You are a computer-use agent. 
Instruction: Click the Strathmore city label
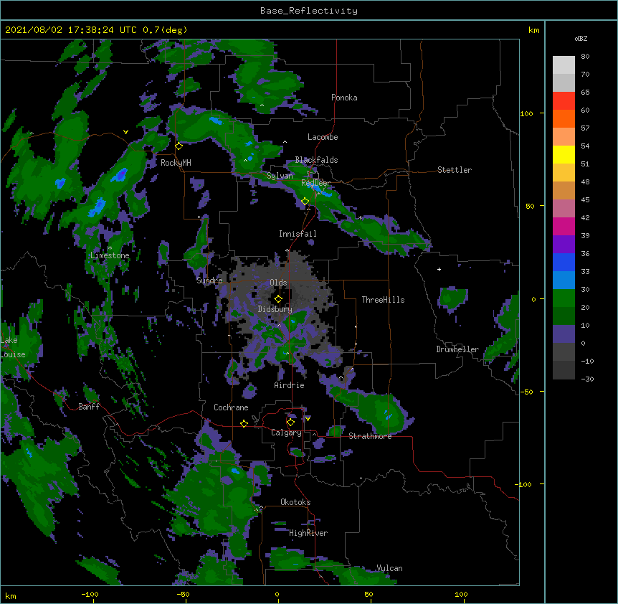[x=370, y=436]
